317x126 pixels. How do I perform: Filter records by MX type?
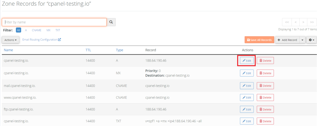click(x=49, y=30)
